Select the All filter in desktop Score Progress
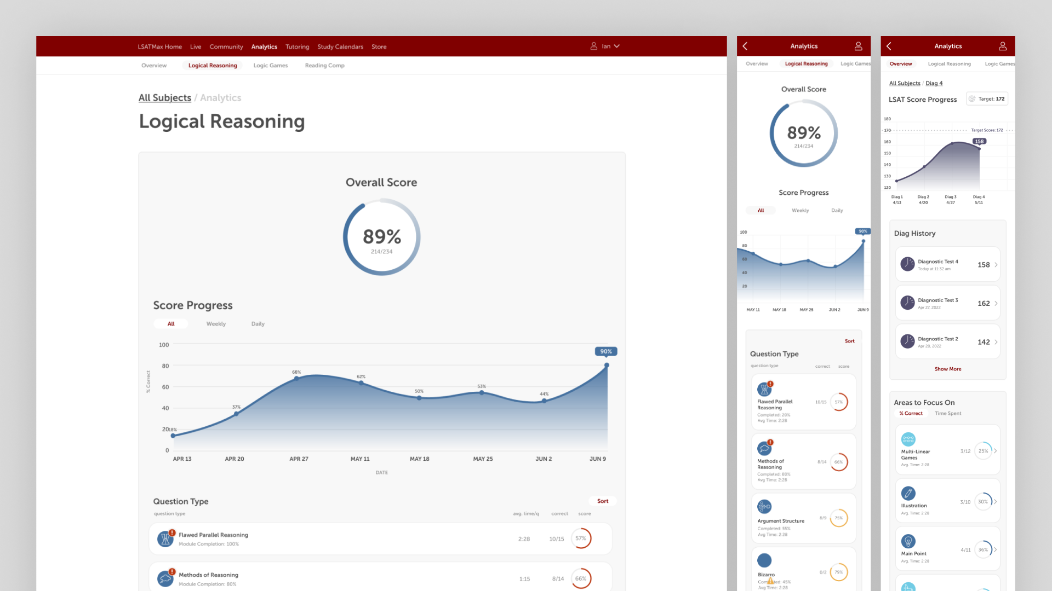Viewport: 1052px width, 591px height. 171,324
